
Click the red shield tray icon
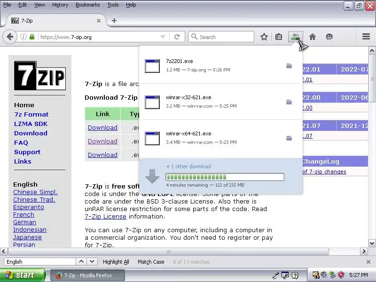pos(341,275)
